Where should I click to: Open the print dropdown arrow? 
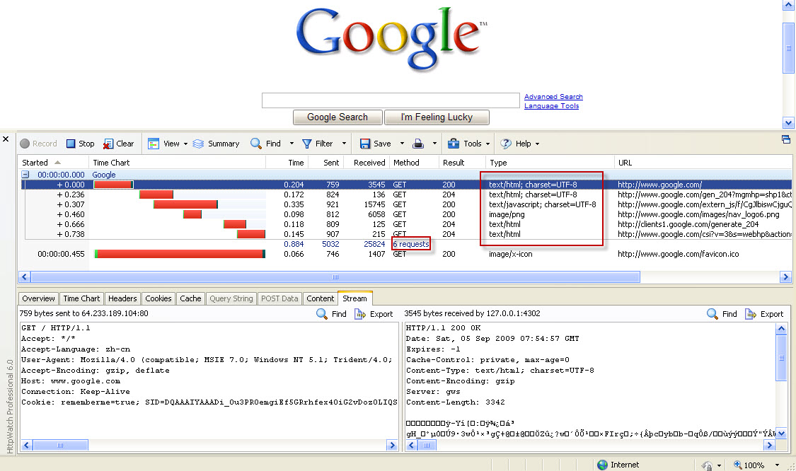434,144
